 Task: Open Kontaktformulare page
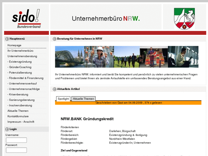click(x=18, y=116)
